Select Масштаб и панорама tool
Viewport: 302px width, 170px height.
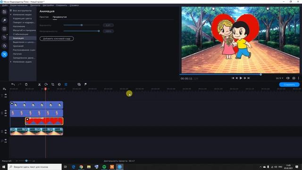(24, 30)
